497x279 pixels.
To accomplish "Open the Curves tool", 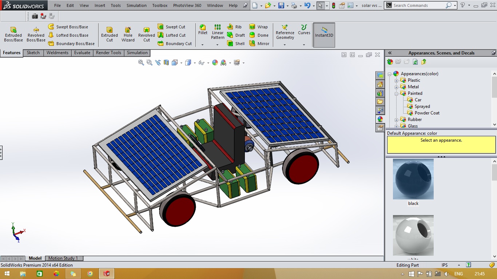I will click(304, 30).
